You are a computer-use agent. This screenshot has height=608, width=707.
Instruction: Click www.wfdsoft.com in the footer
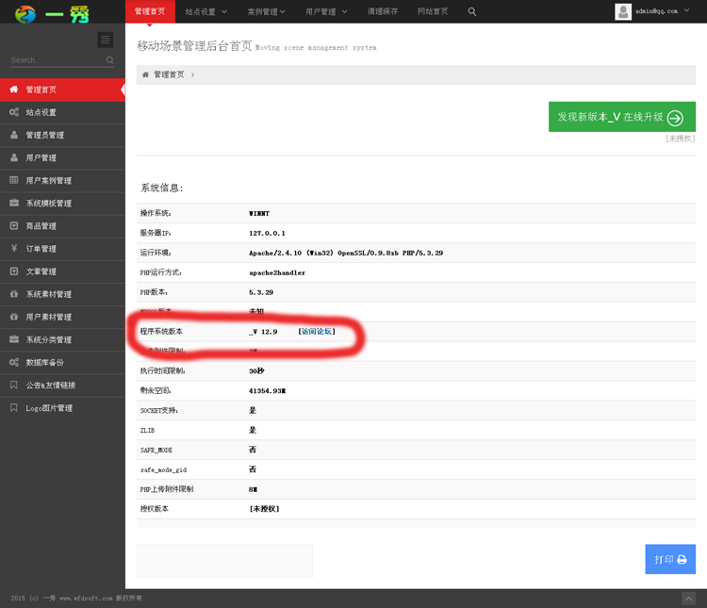tap(86, 598)
